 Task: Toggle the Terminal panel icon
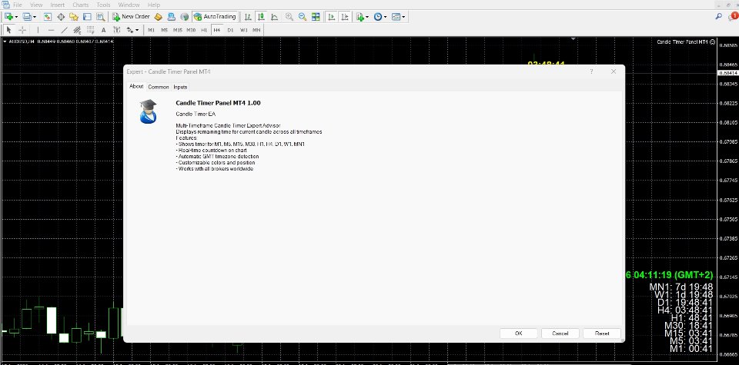[x=87, y=16]
